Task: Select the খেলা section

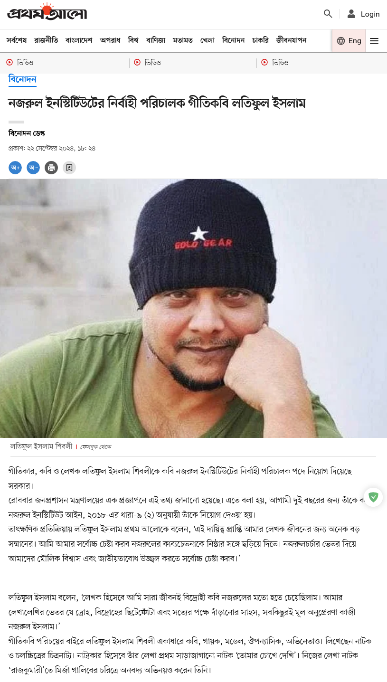Action: pyautogui.click(x=208, y=41)
